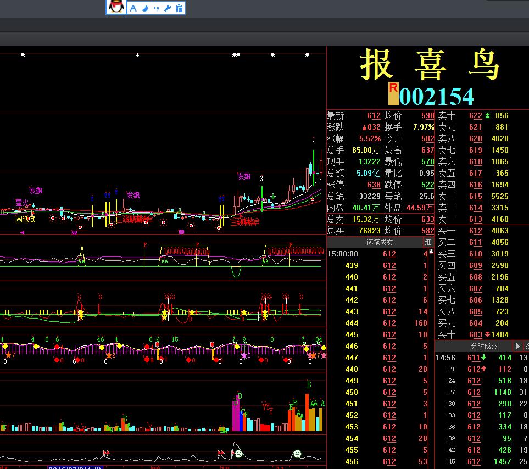Select tick row 444 with volume 160
The width and height of the screenshot is (529, 469).
[x=377, y=323]
